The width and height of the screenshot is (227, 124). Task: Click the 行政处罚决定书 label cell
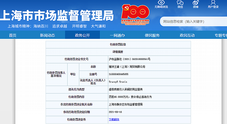[x=77, y=119]
